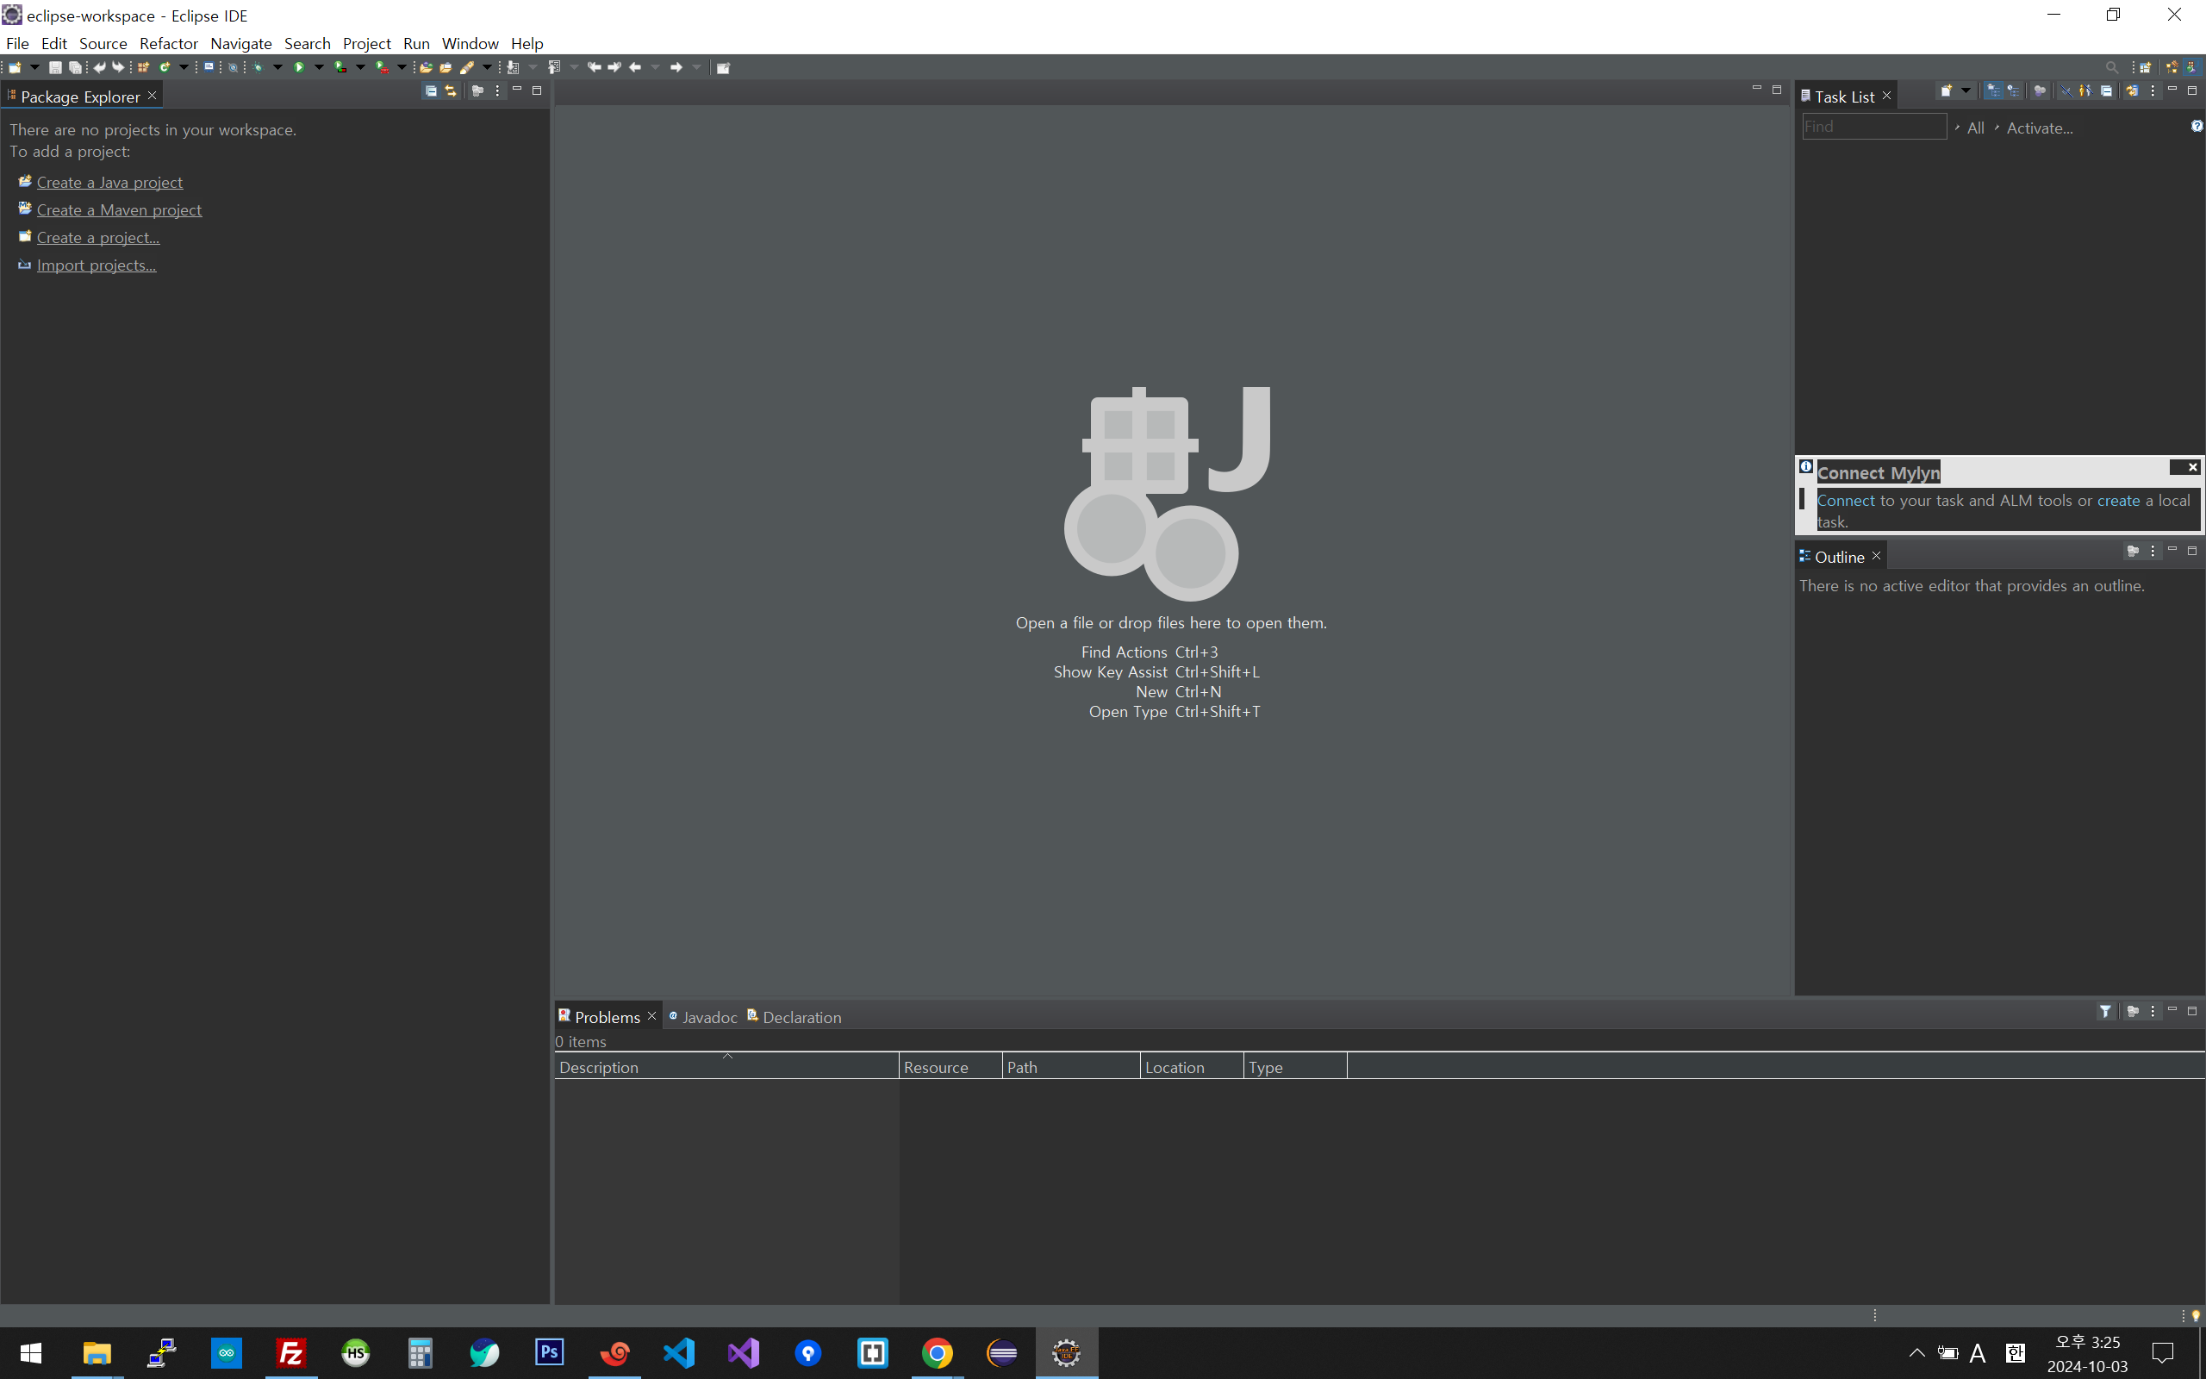Click the Open Perspective icon
This screenshot has height=1379, width=2206.
(2145, 67)
